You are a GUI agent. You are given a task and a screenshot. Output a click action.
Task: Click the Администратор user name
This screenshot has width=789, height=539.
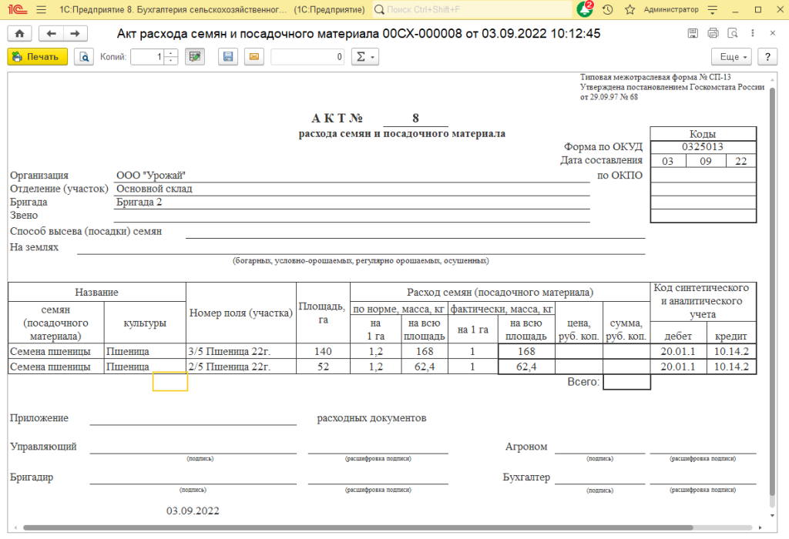[x=670, y=10]
